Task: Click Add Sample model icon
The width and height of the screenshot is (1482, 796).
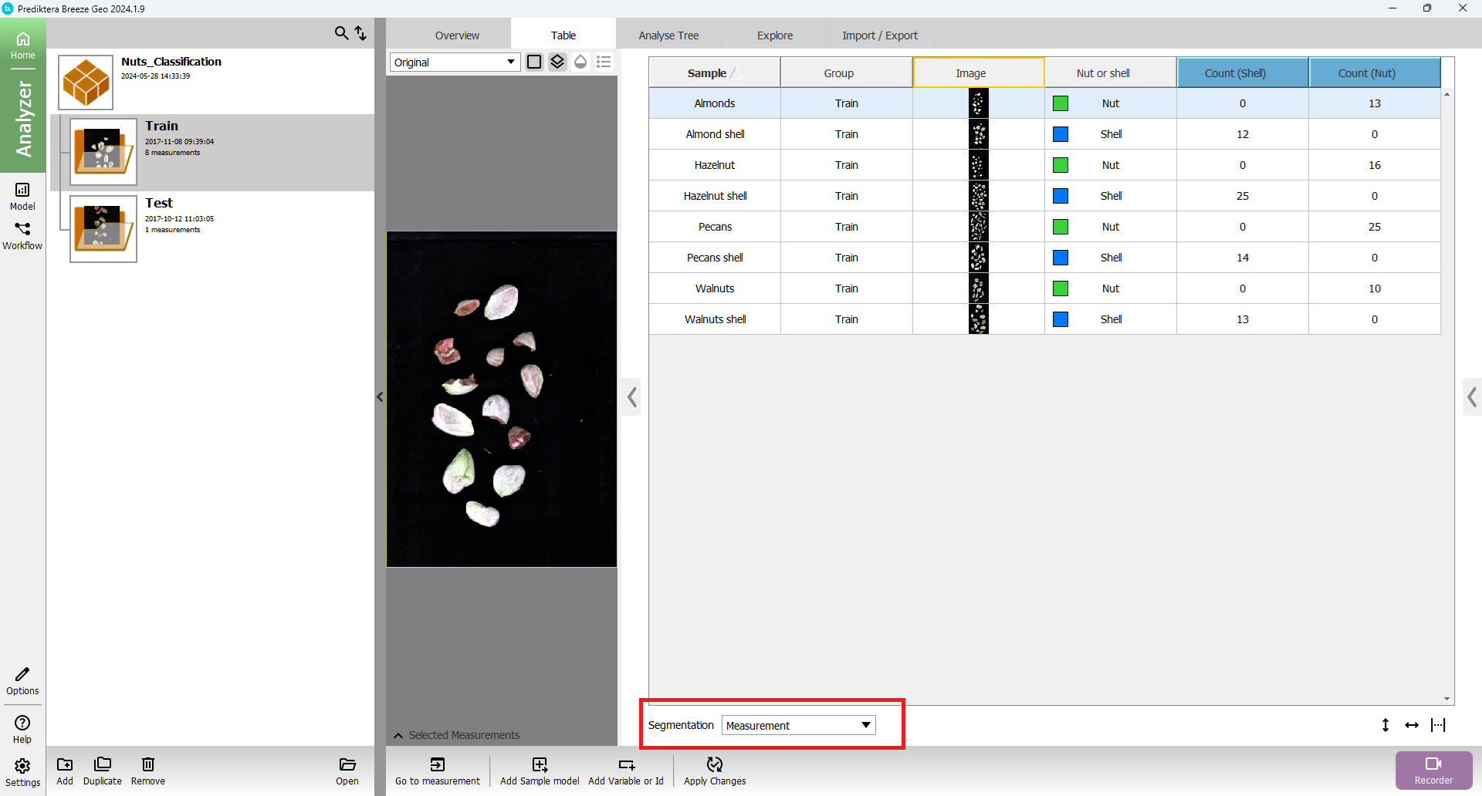Action: pyautogui.click(x=540, y=771)
